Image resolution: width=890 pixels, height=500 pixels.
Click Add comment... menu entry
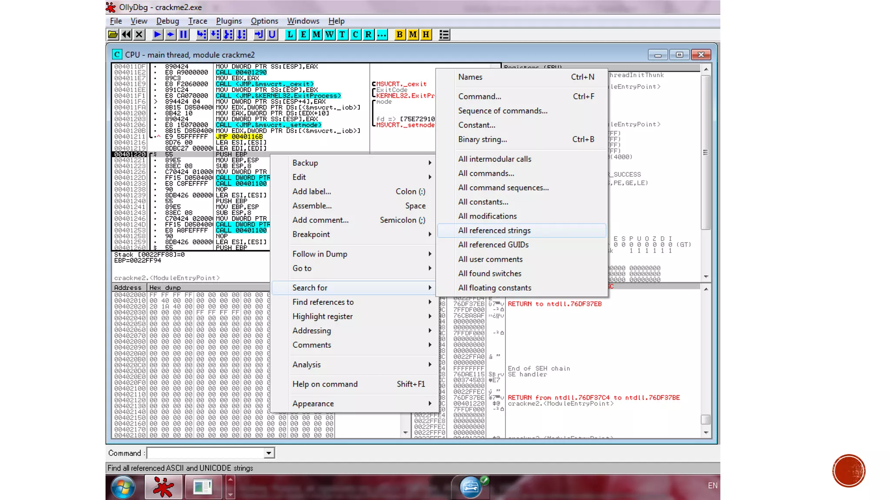pos(321,220)
